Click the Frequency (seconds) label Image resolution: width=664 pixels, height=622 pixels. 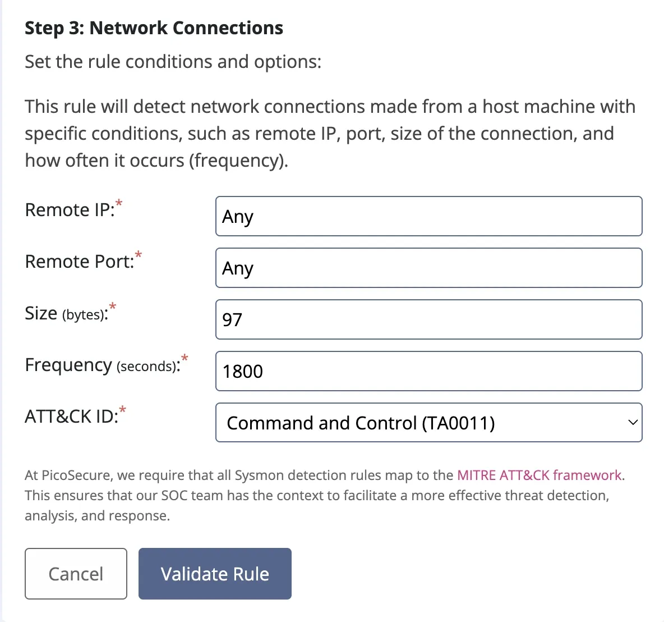103,365
